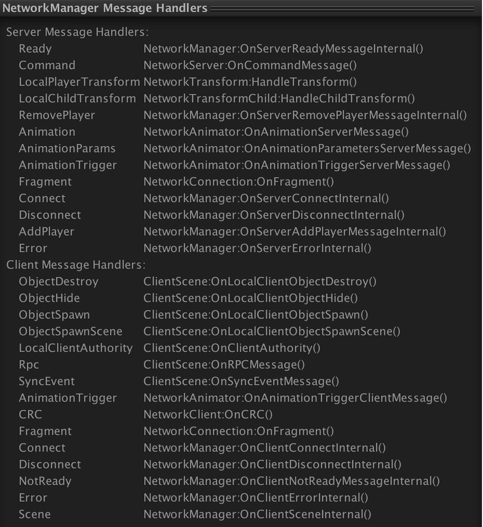Click the NetworkManager Message Handlers title bar
This screenshot has height=527, width=483.
point(105,8)
